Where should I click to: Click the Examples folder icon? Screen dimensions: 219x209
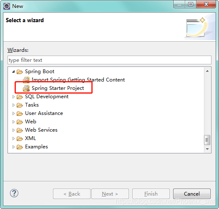point(20,147)
